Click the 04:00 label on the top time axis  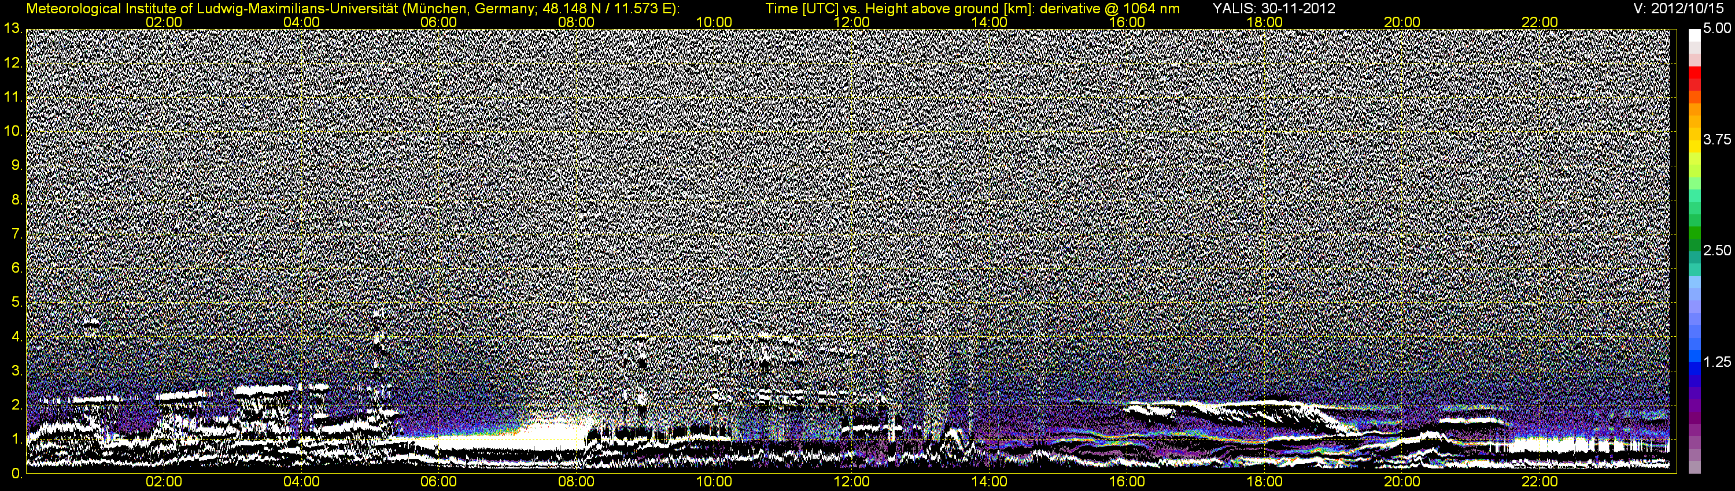point(301,22)
